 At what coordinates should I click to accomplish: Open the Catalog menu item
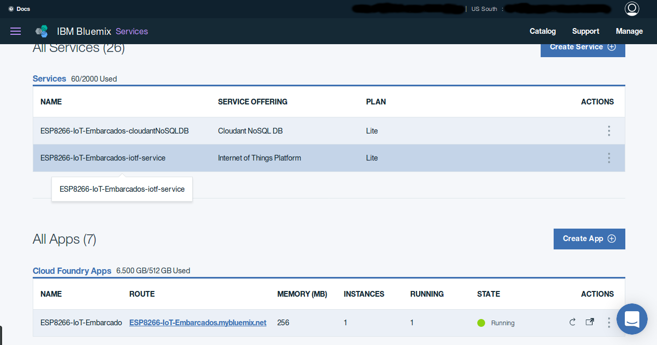[x=542, y=31]
